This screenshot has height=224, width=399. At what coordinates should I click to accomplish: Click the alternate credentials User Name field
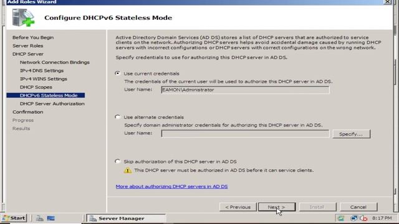point(245,134)
